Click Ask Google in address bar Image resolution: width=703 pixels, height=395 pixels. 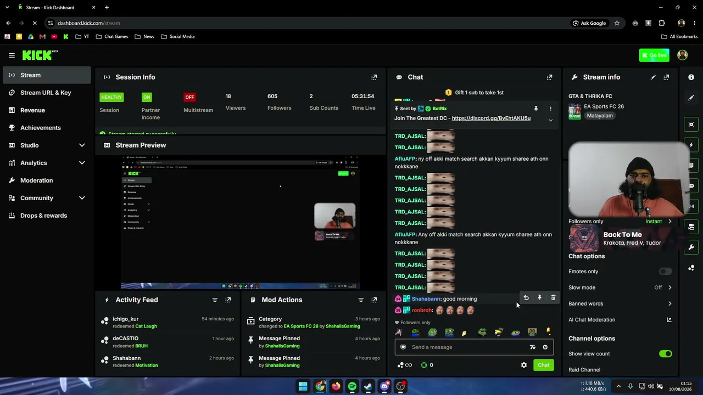coord(589,23)
